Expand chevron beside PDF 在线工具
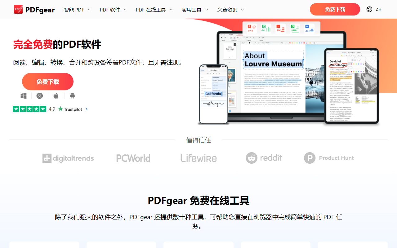This screenshot has width=397, height=248. (x=171, y=10)
